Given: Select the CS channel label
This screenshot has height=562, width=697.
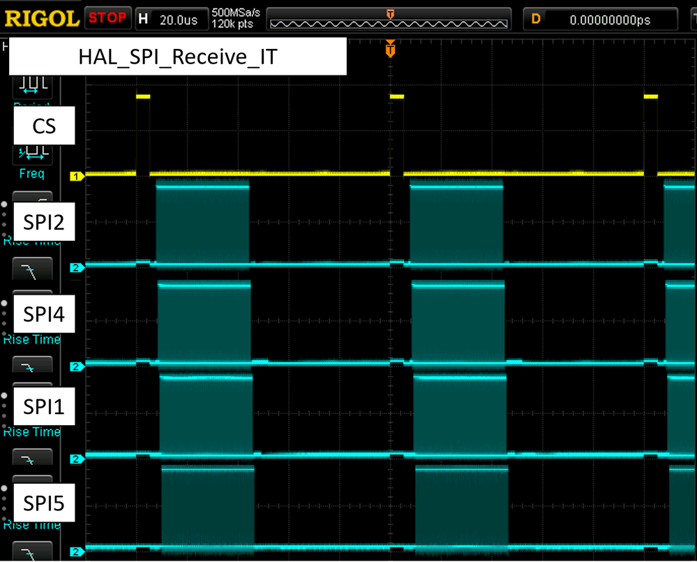Looking at the screenshot, I should (x=44, y=126).
